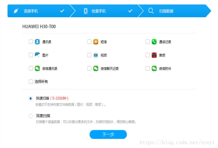Image resolution: width=218 pixels, height=148 pixels.
Task: Click the 微信通讯录 label text
Action: coord(50,68)
